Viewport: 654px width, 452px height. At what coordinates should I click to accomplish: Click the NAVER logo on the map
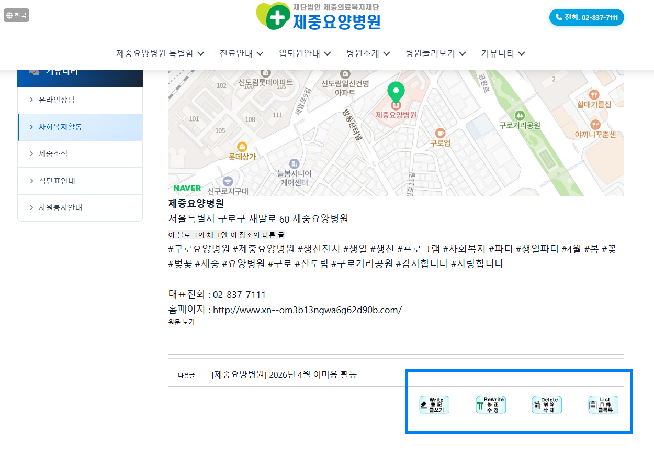[187, 188]
